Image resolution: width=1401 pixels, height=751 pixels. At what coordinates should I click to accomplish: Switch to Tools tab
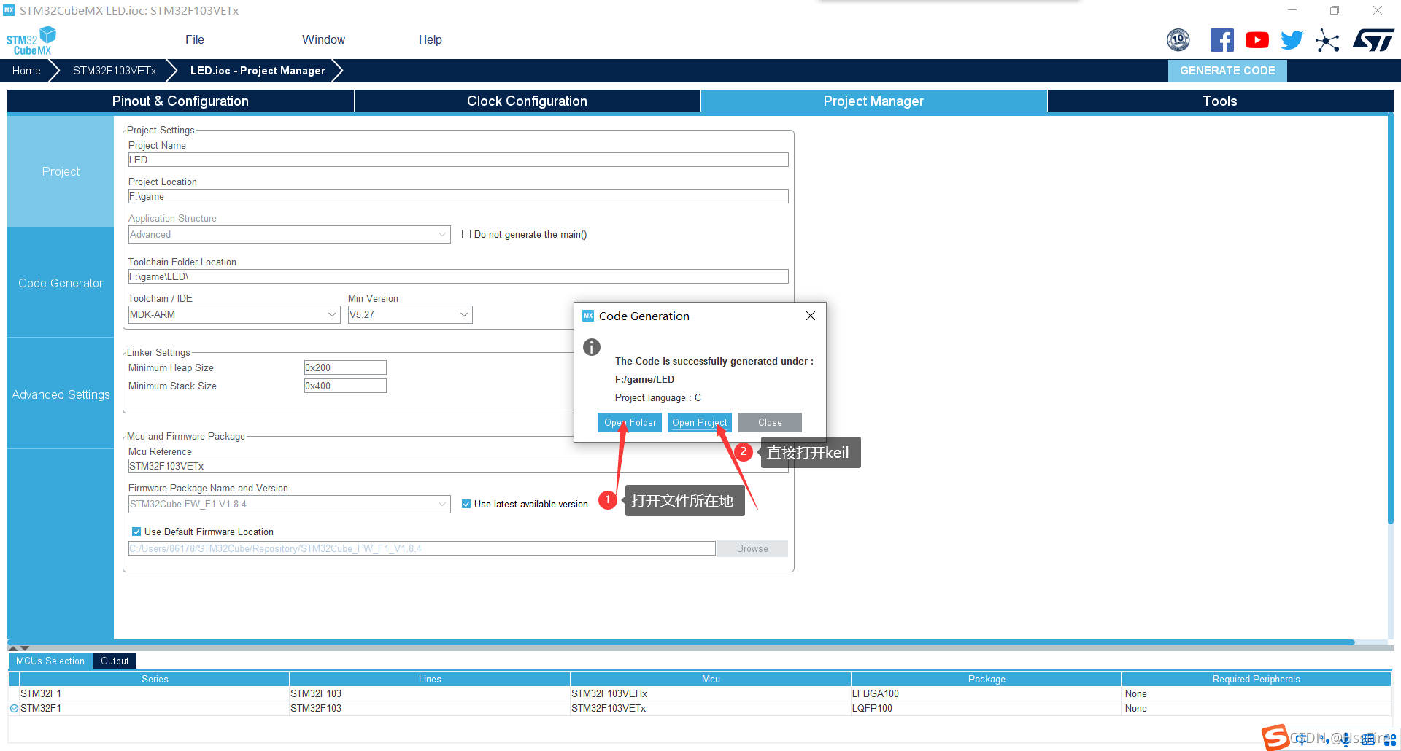point(1220,101)
